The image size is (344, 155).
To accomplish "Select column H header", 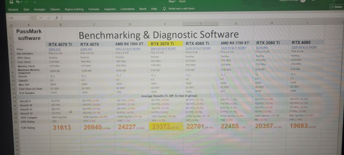I will 272,23.
